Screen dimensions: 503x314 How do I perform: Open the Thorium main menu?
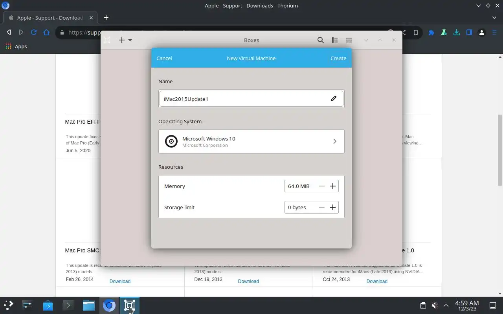[x=495, y=33]
